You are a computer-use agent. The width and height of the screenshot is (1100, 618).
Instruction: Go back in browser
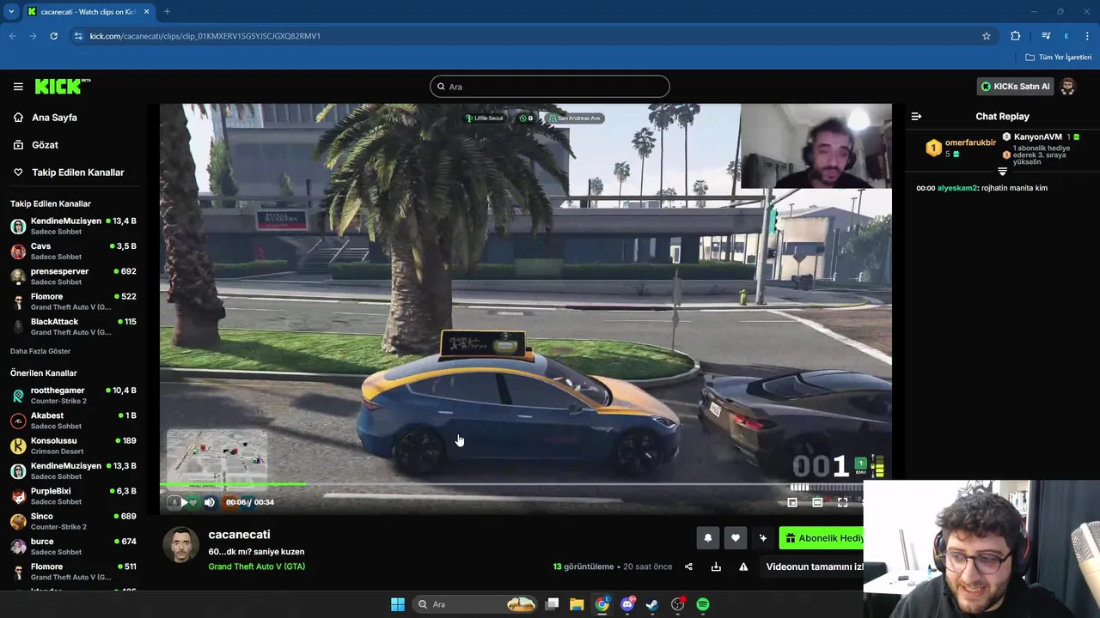pos(12,36)
